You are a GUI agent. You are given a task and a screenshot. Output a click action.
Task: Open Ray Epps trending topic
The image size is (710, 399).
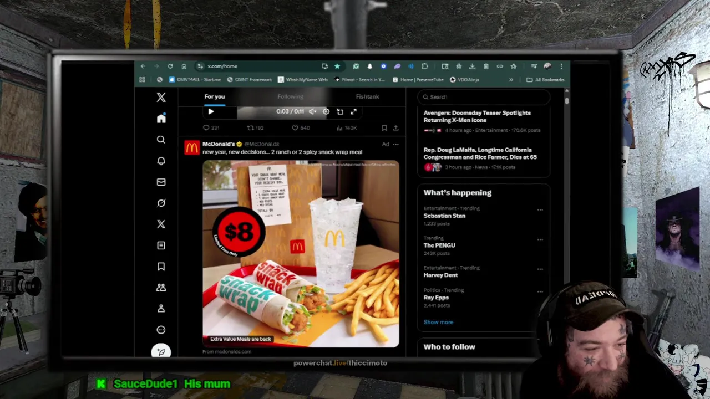436,298
